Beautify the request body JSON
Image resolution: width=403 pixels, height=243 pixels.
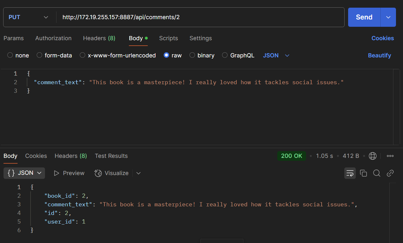coord(379,55)
